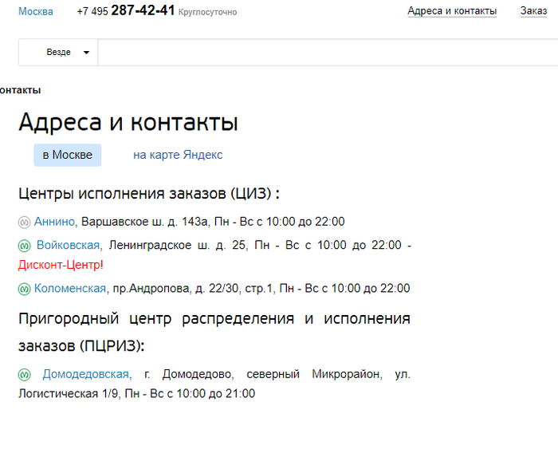Open the Коломенская station link
558x469 pixels.
(70, 289)
